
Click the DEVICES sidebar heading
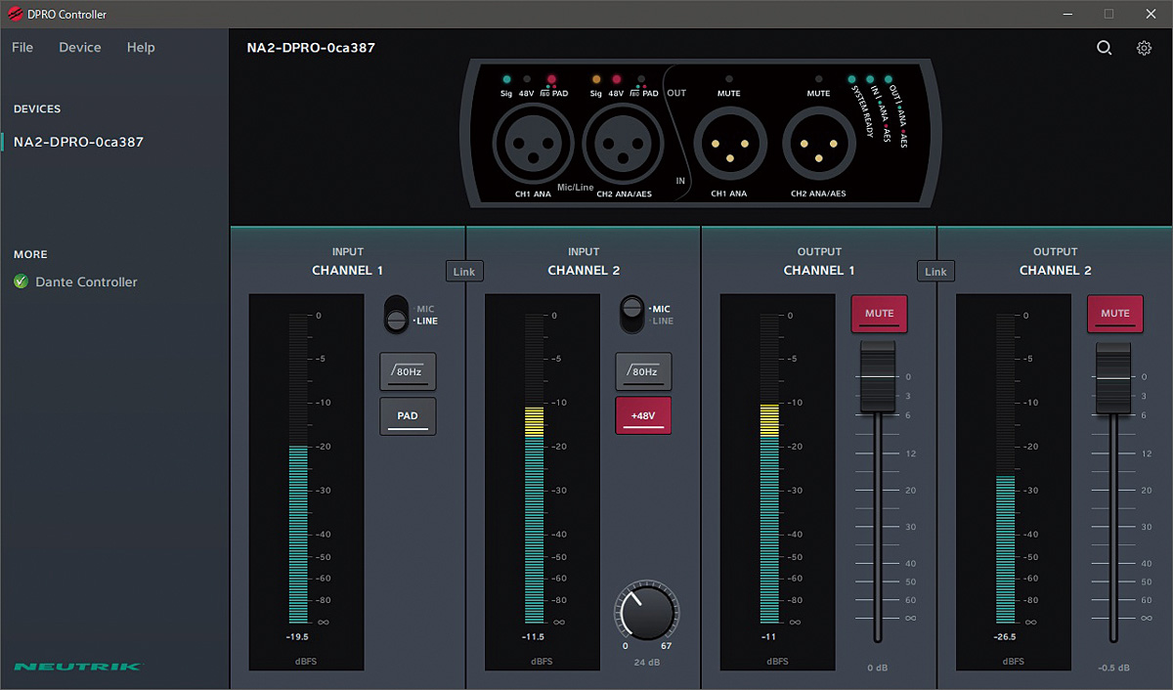point(37,109)
